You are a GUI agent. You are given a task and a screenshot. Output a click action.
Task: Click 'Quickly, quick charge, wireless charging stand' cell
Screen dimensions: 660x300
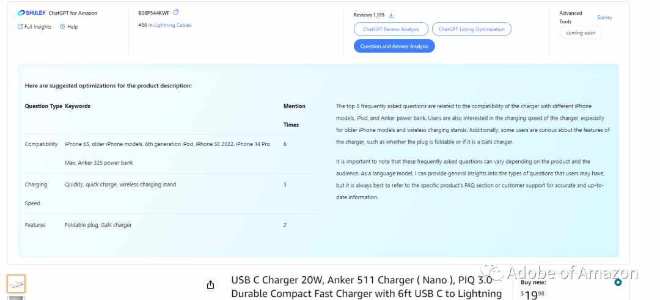point(120,185)
